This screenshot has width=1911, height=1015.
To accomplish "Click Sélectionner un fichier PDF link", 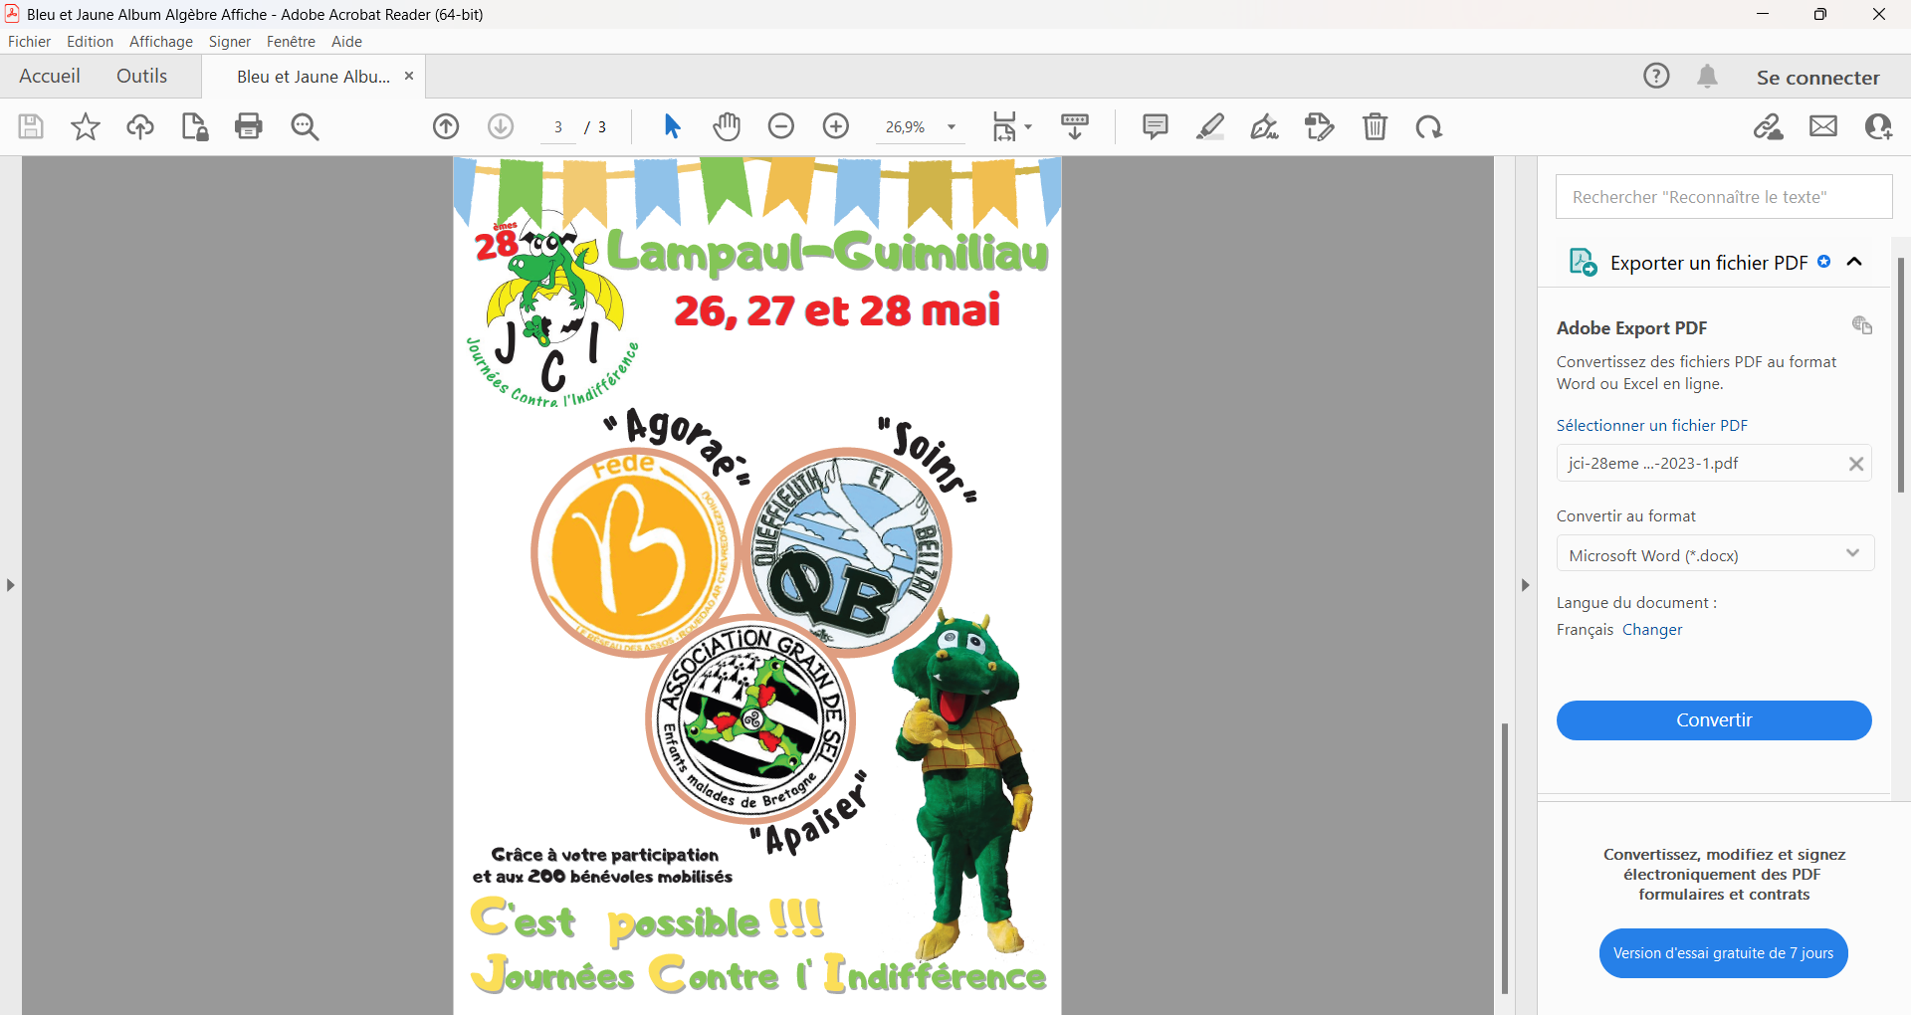I will click(x=1652, y=425).
